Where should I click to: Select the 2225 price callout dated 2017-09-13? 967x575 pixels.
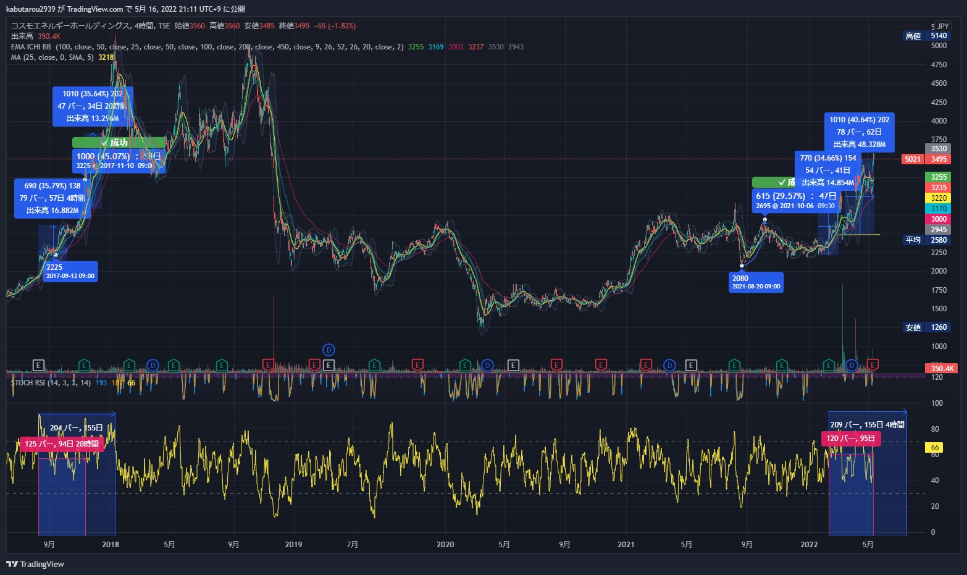[70, 271]
